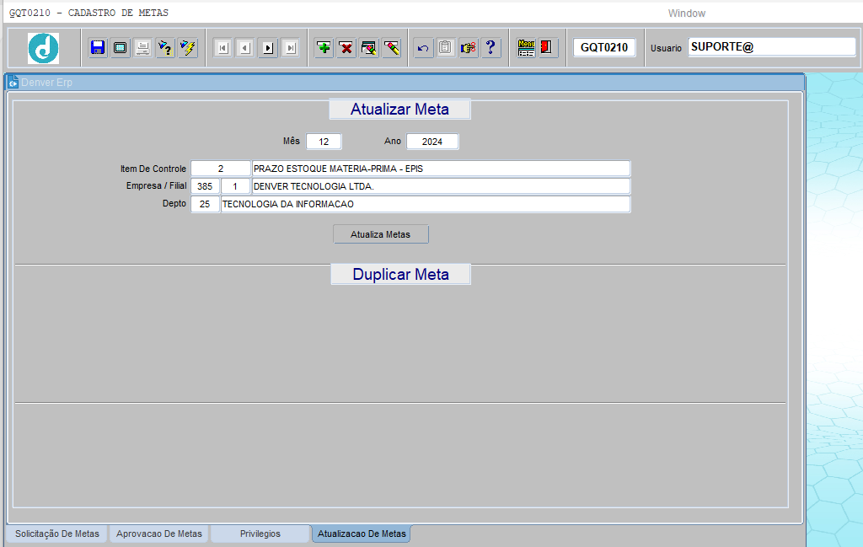The width and height of the screenshot is (863, 547).
Task: Clear record with the eraser icon
Action: pyautogui.click(x=392, y=48)
